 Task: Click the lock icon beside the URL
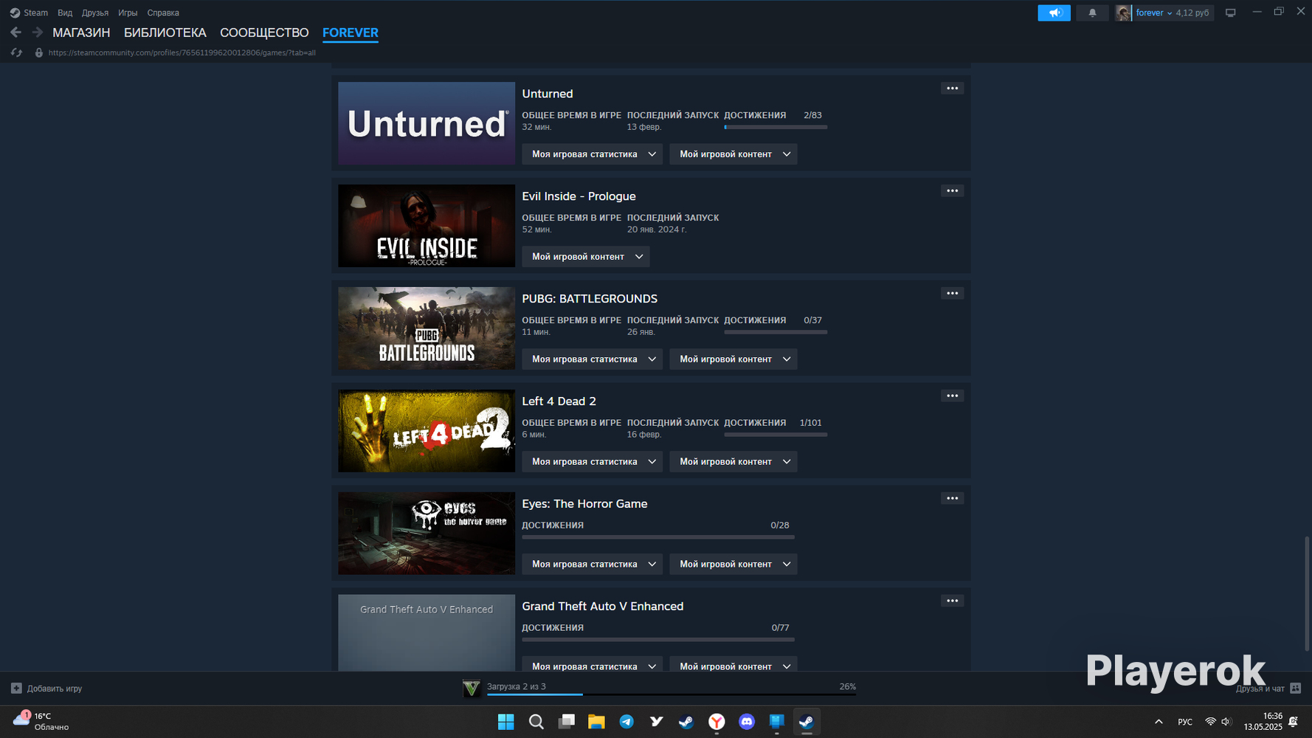(x=38, y=52)
